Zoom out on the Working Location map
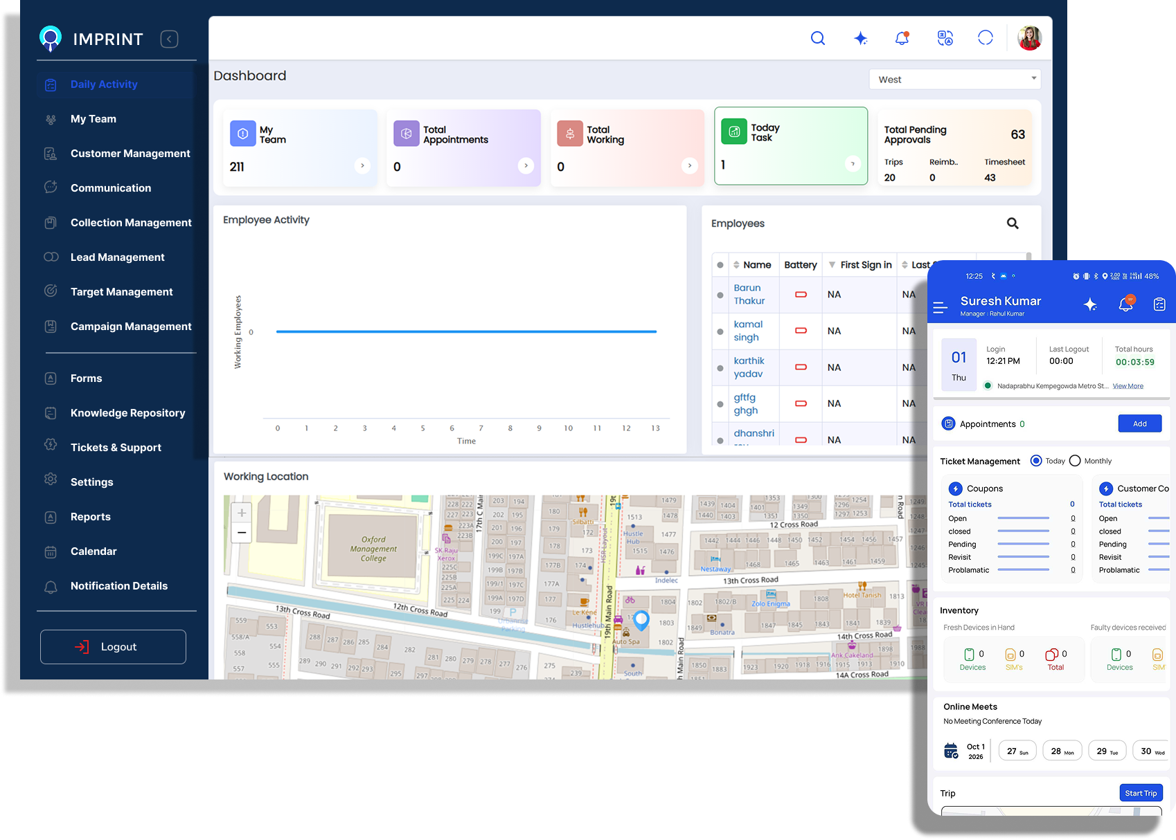This screenshot has width=1176, height=840. tap(241, 533)
